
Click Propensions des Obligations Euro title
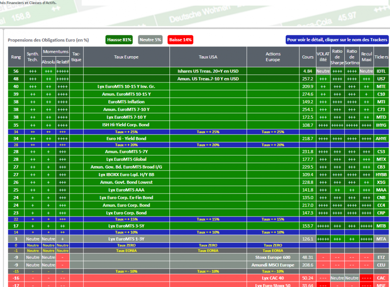pyautogui.click(x=48, y=40)
